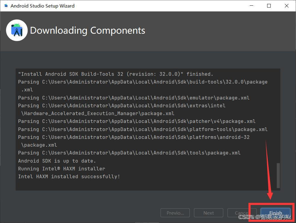The image size is (296, 223).
Task: Click the Hardware_Accelerated_Execution_Manager\package.xml line
Action: (97, 113)
